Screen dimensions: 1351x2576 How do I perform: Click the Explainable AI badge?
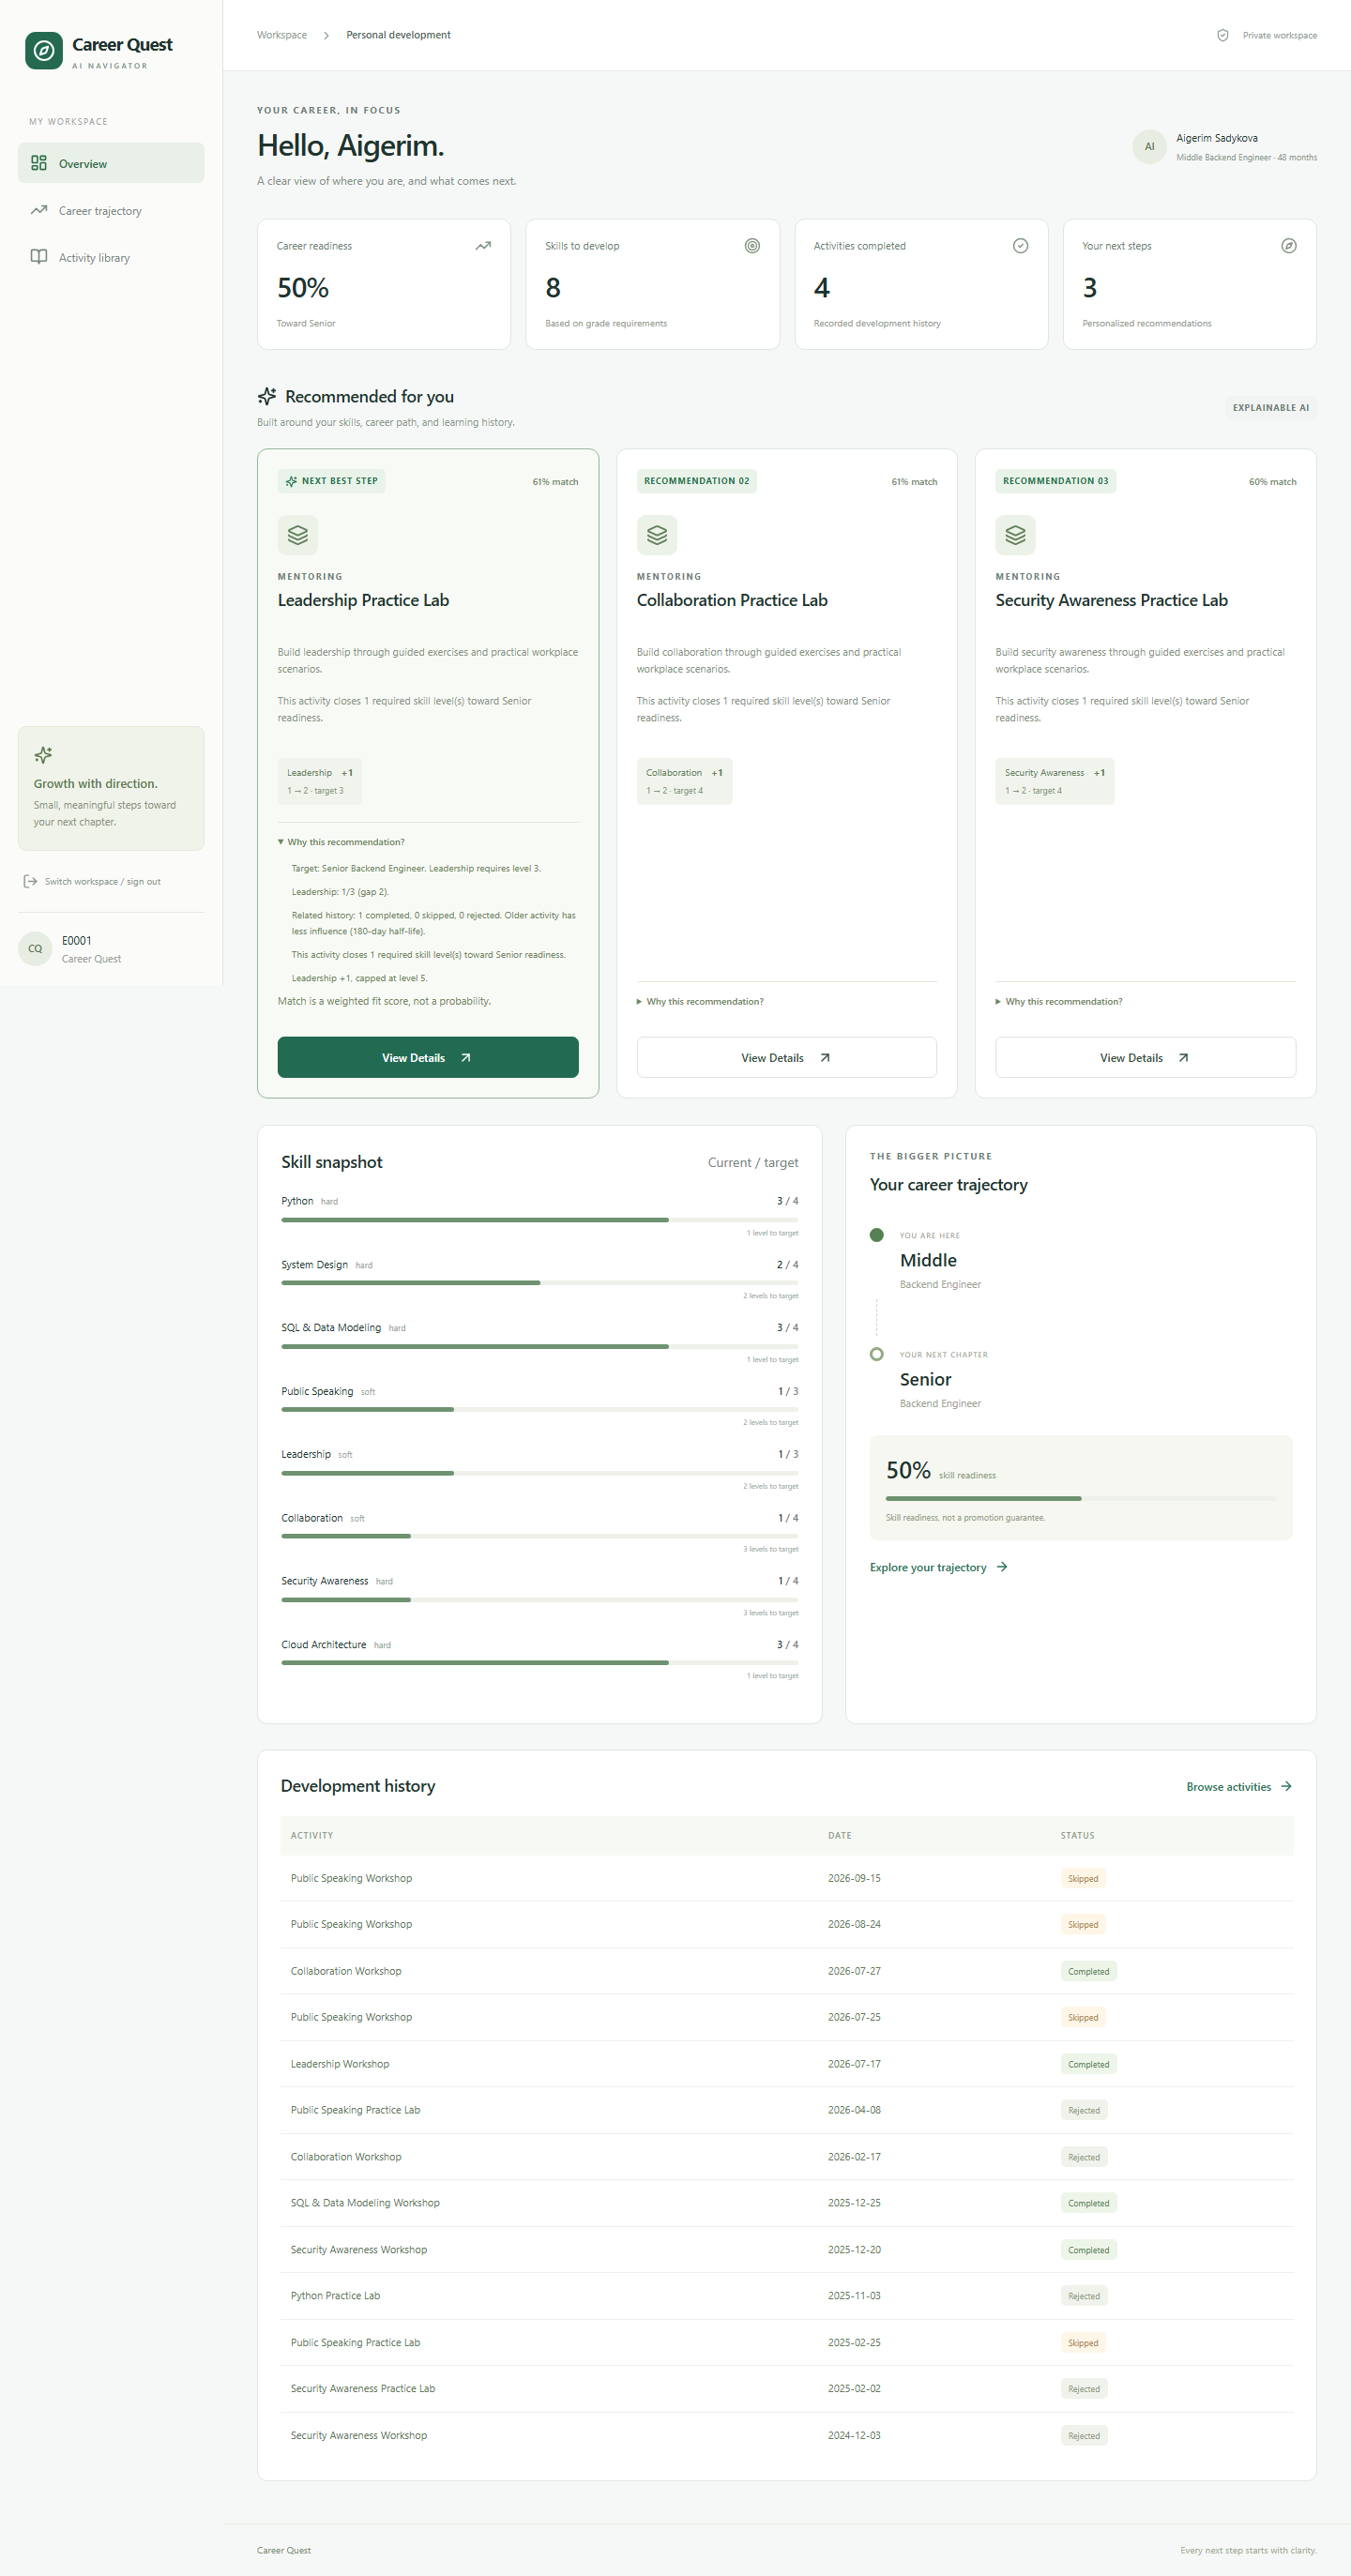(x=1270, y=407)
